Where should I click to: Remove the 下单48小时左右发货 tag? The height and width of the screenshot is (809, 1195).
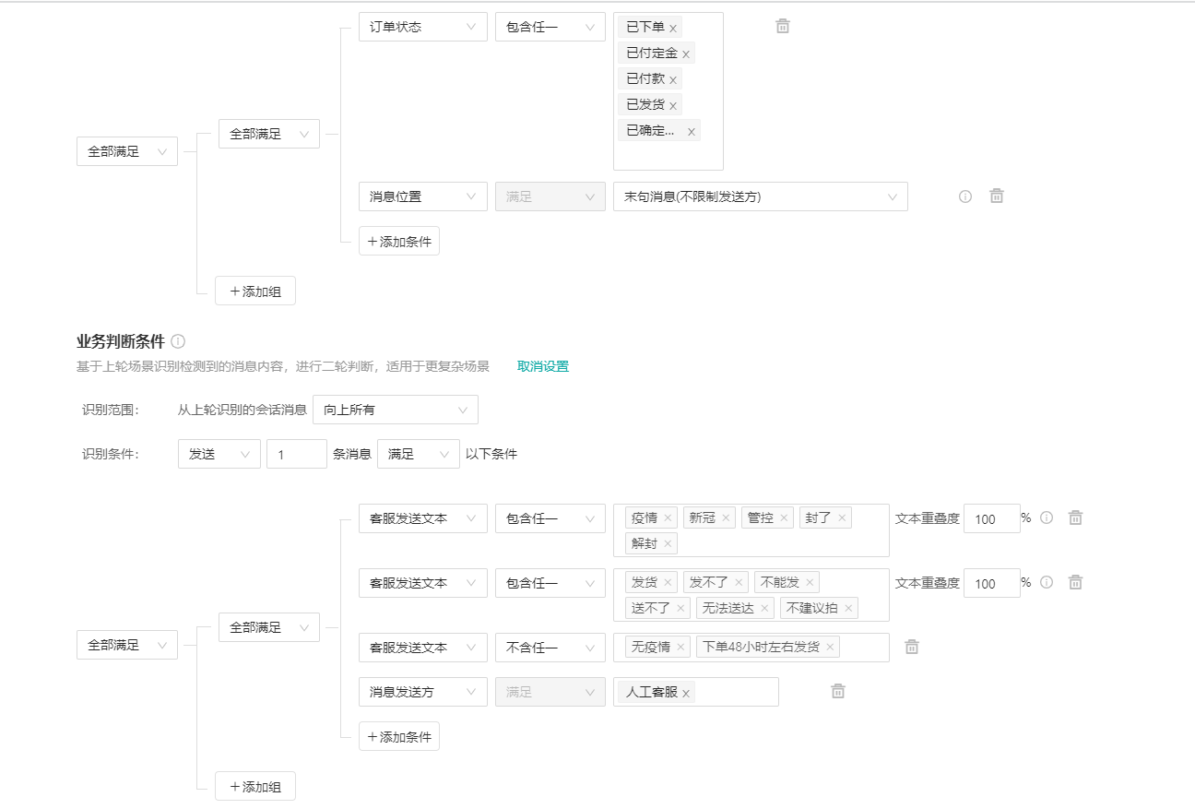(x=830, y=648)
